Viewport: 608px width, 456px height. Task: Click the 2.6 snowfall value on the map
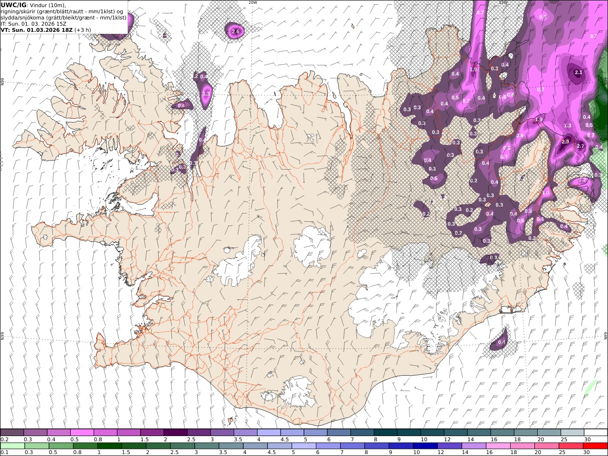tap(236, 32)
